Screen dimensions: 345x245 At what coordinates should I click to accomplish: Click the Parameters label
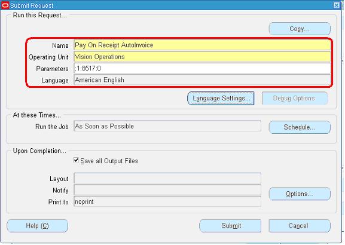point(52,69)
